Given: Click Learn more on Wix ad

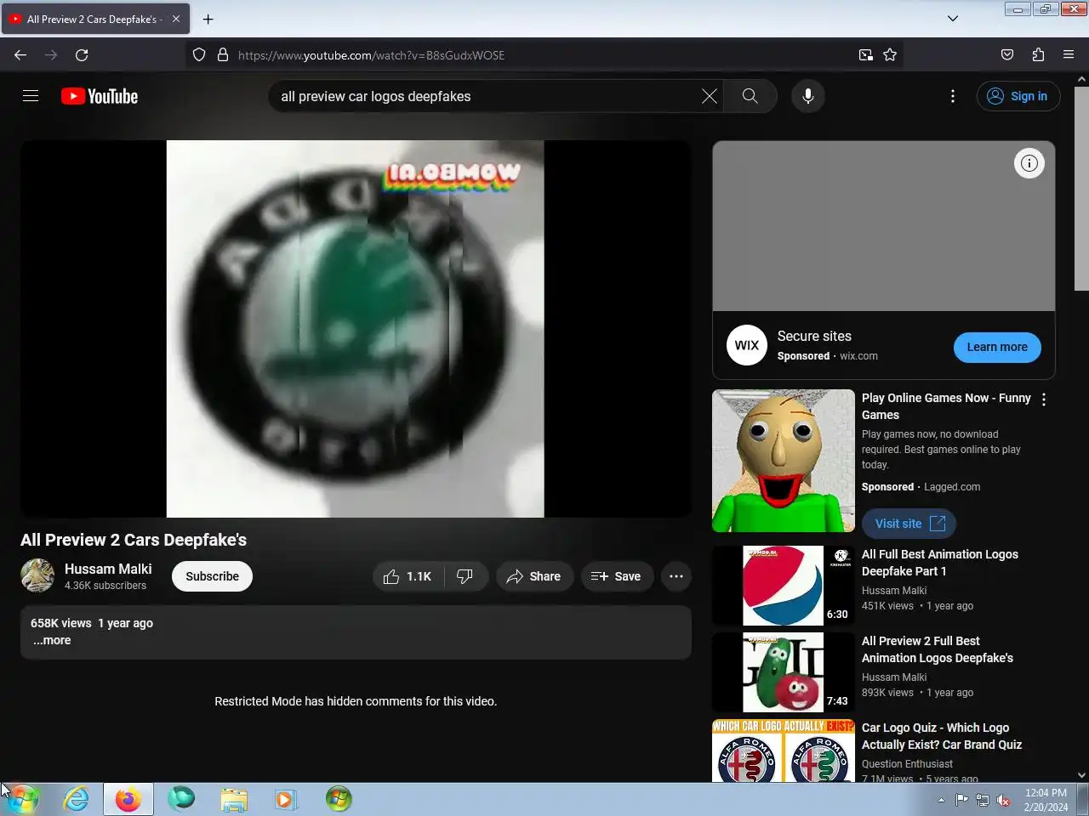Looking at the screenshot, I should [x=997, y=347].
